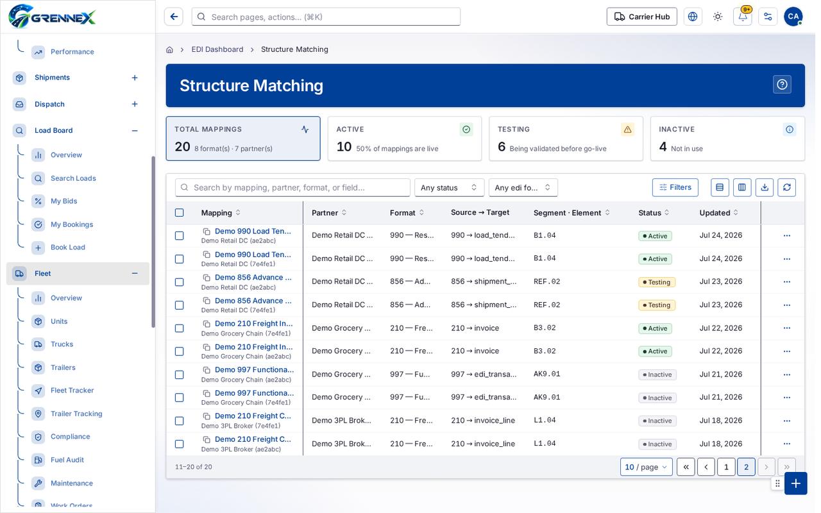Check Demo 997 Functional (ae2abc) row

pyautogui.click(x=179, y=374)
